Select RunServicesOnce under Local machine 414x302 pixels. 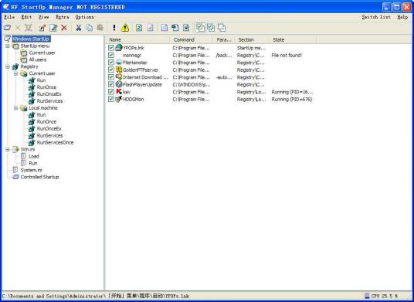(x=55, y=142)
